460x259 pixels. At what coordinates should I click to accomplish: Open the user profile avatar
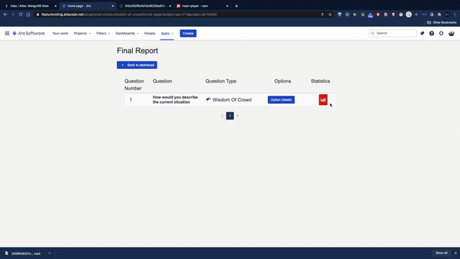click(x=451, y=34)
